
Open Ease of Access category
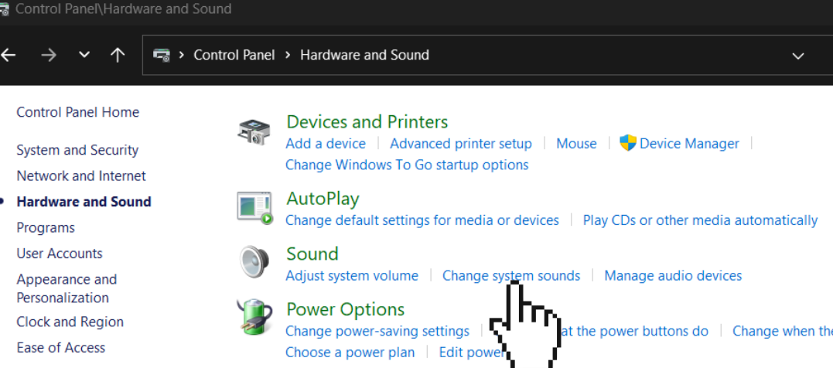[61, 348]
